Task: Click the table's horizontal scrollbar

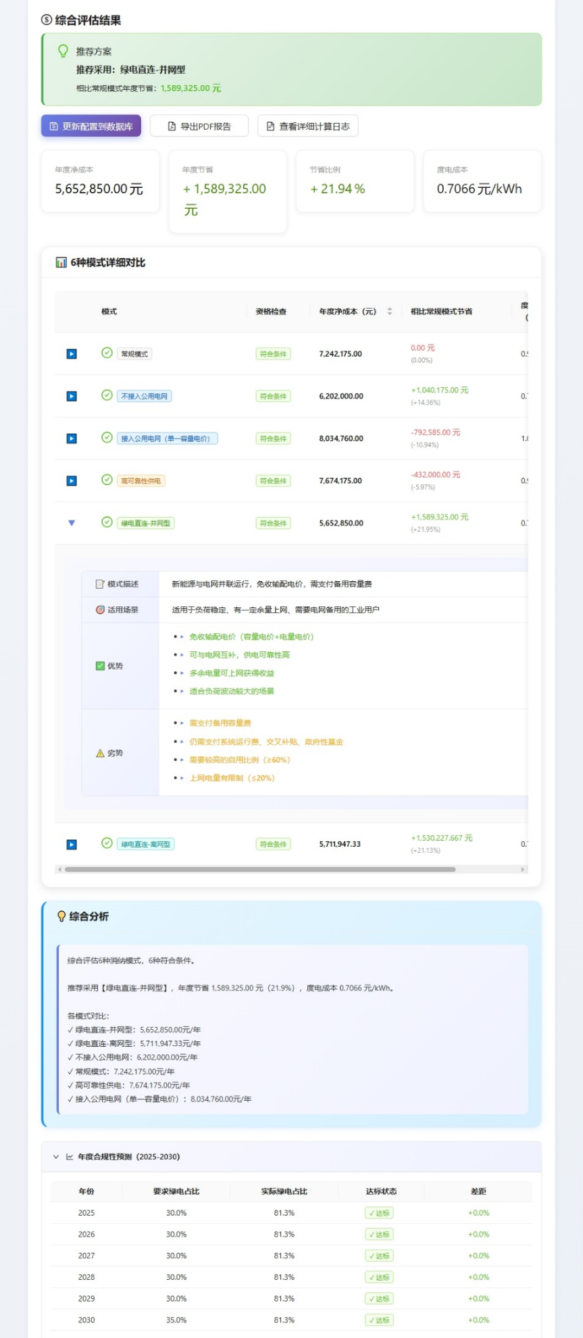Action: coord(260,870)
